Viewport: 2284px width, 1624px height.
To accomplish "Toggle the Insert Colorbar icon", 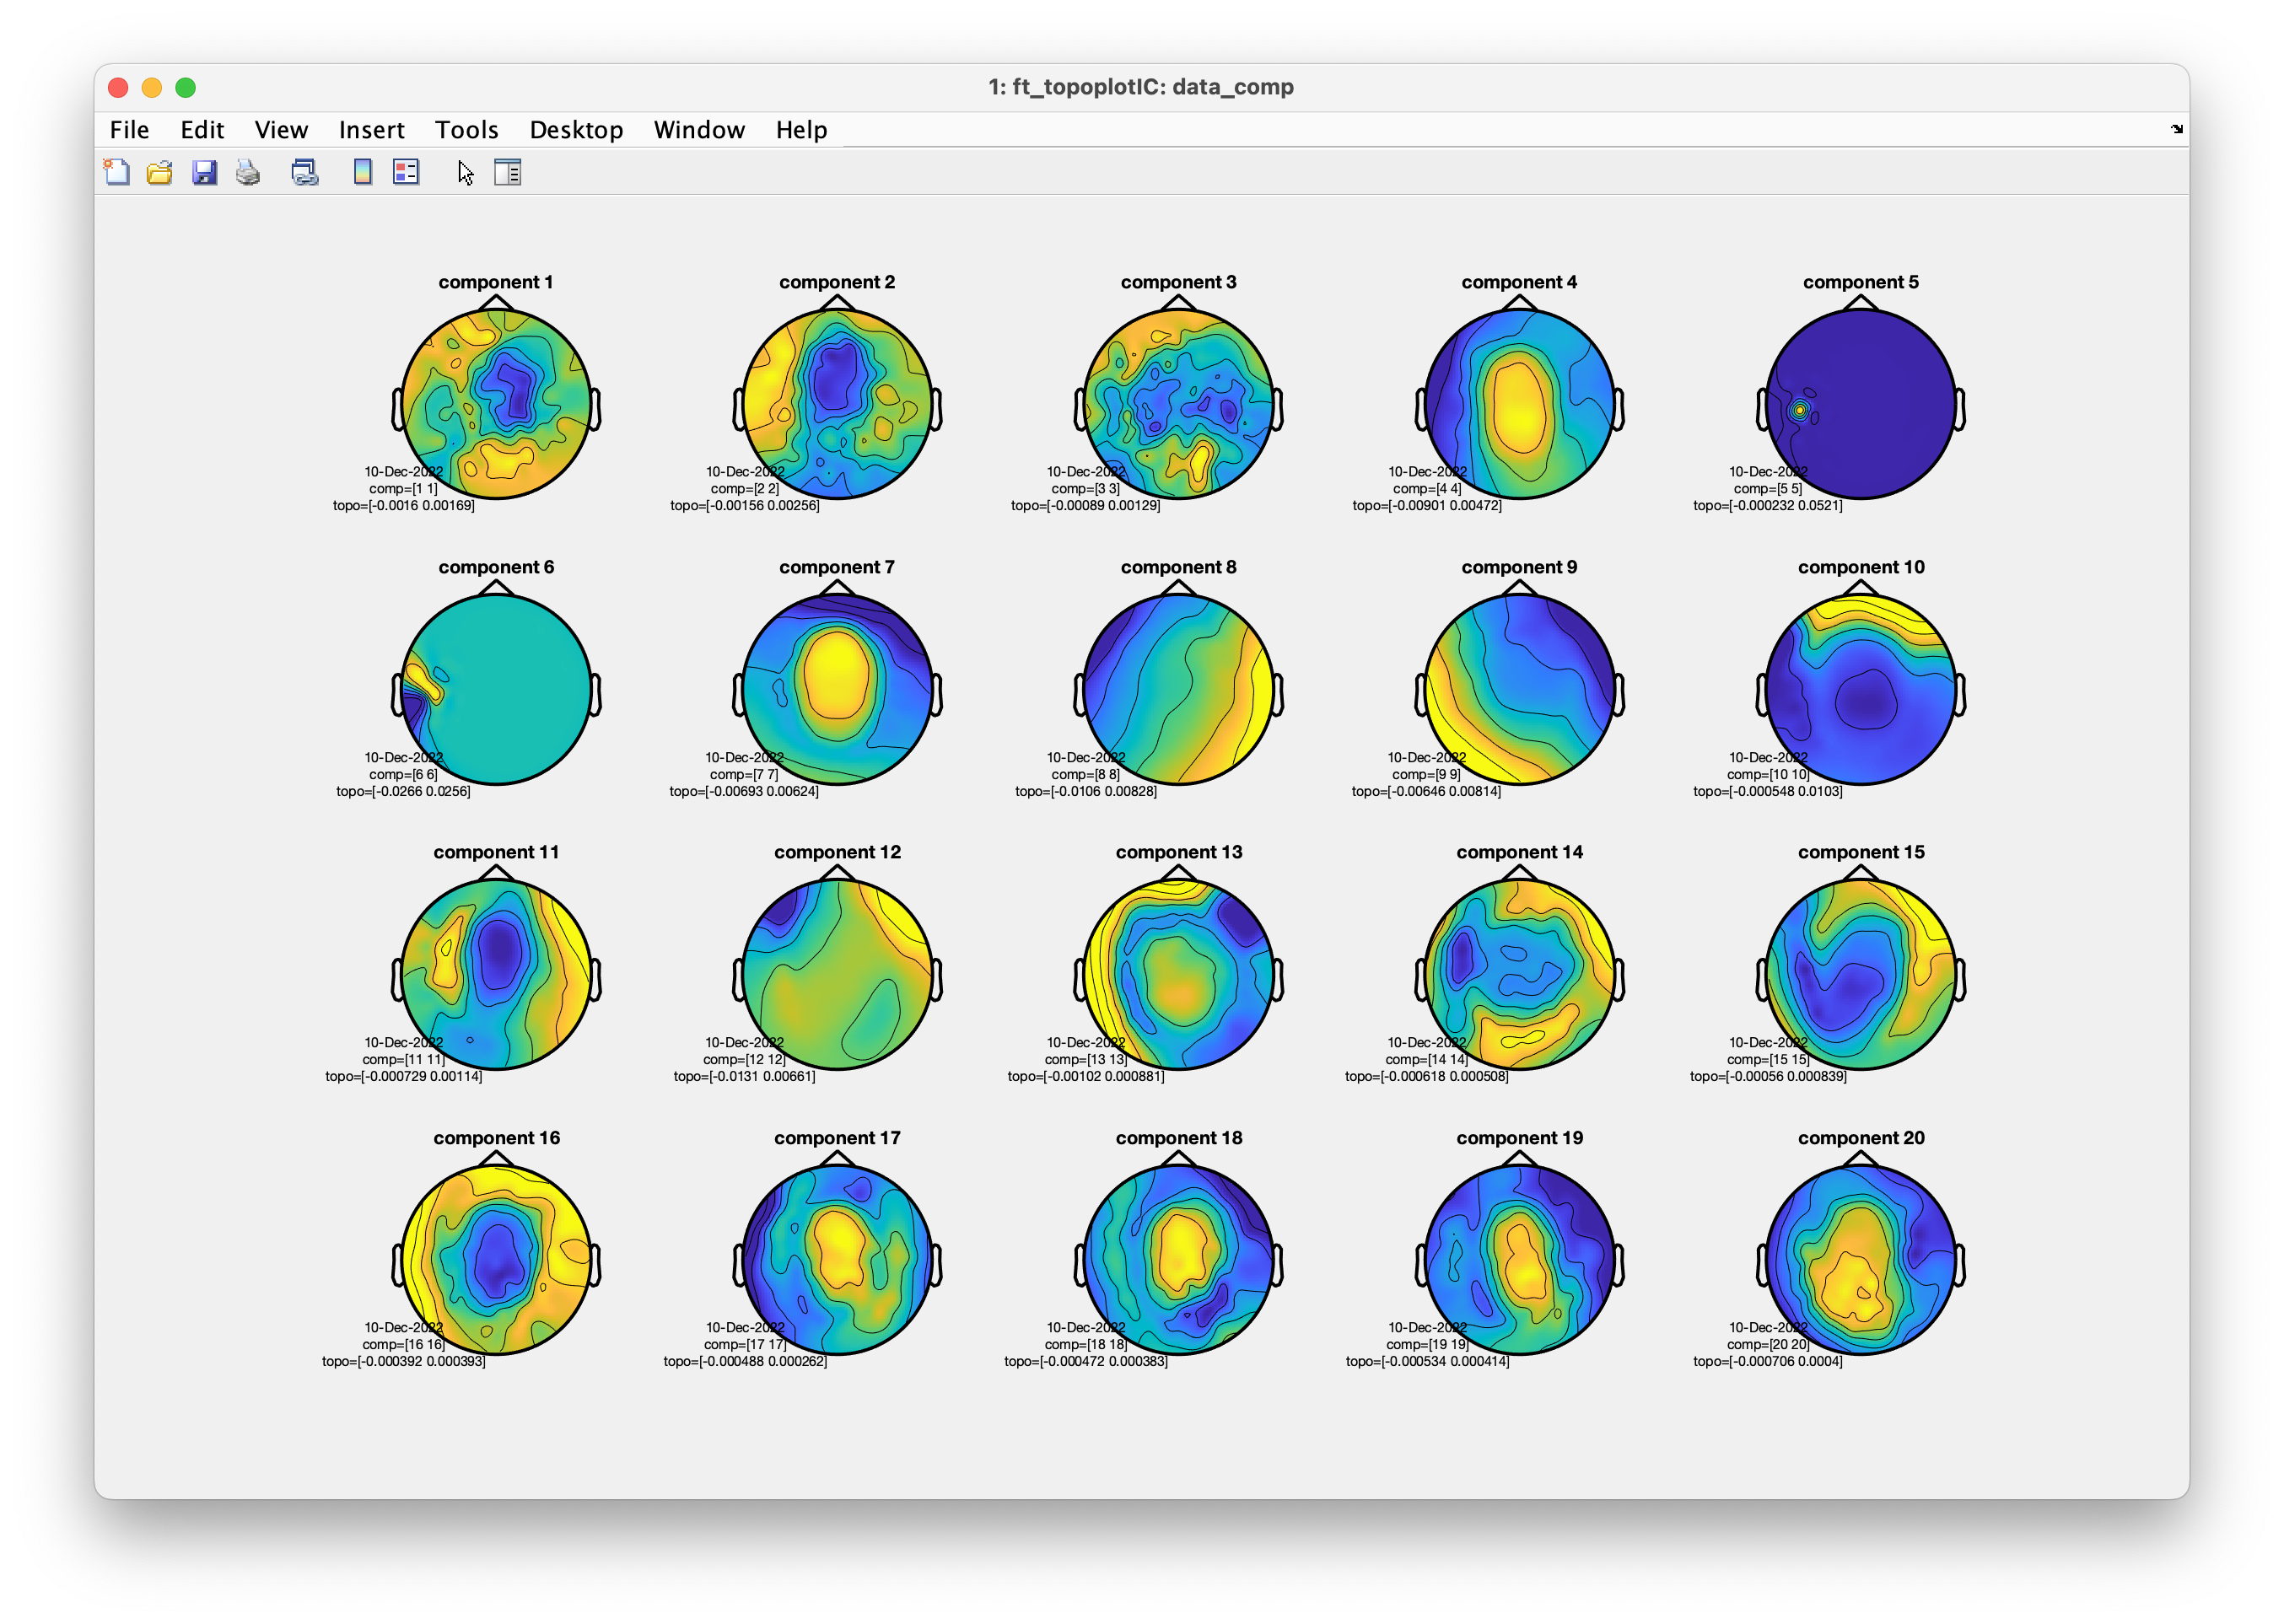I will (x=363, y=173).
